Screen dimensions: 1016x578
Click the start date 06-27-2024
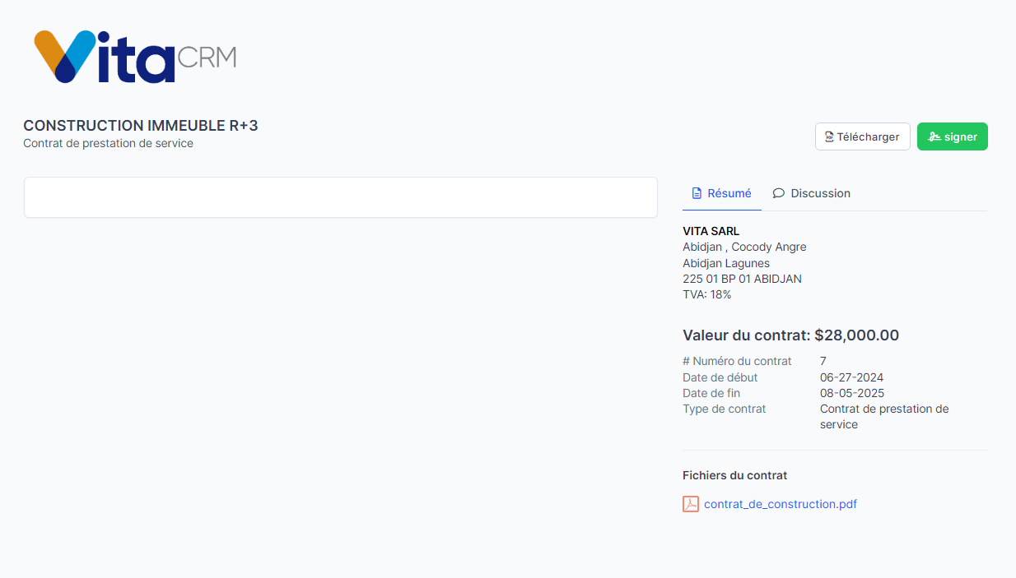(x=851, y=377)
